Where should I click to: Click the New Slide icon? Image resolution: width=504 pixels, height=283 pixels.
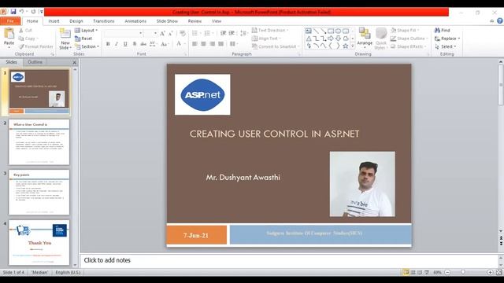[65, 34]
